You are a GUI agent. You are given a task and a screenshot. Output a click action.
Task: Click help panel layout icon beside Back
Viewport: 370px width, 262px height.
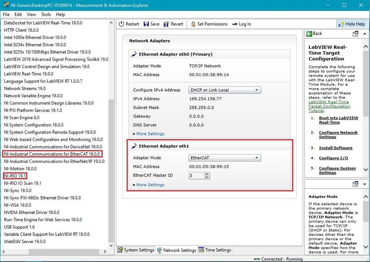[x=355, y=34]
